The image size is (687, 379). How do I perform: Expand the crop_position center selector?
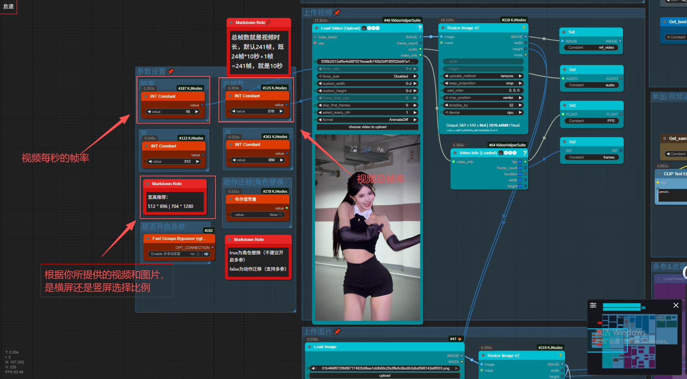click(483, 98)
